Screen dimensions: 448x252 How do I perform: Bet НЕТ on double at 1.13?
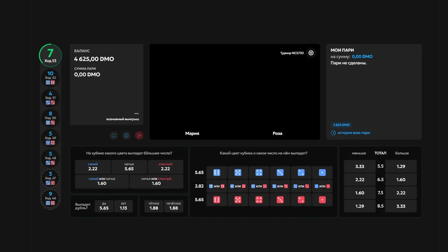[x=124, y=206]
